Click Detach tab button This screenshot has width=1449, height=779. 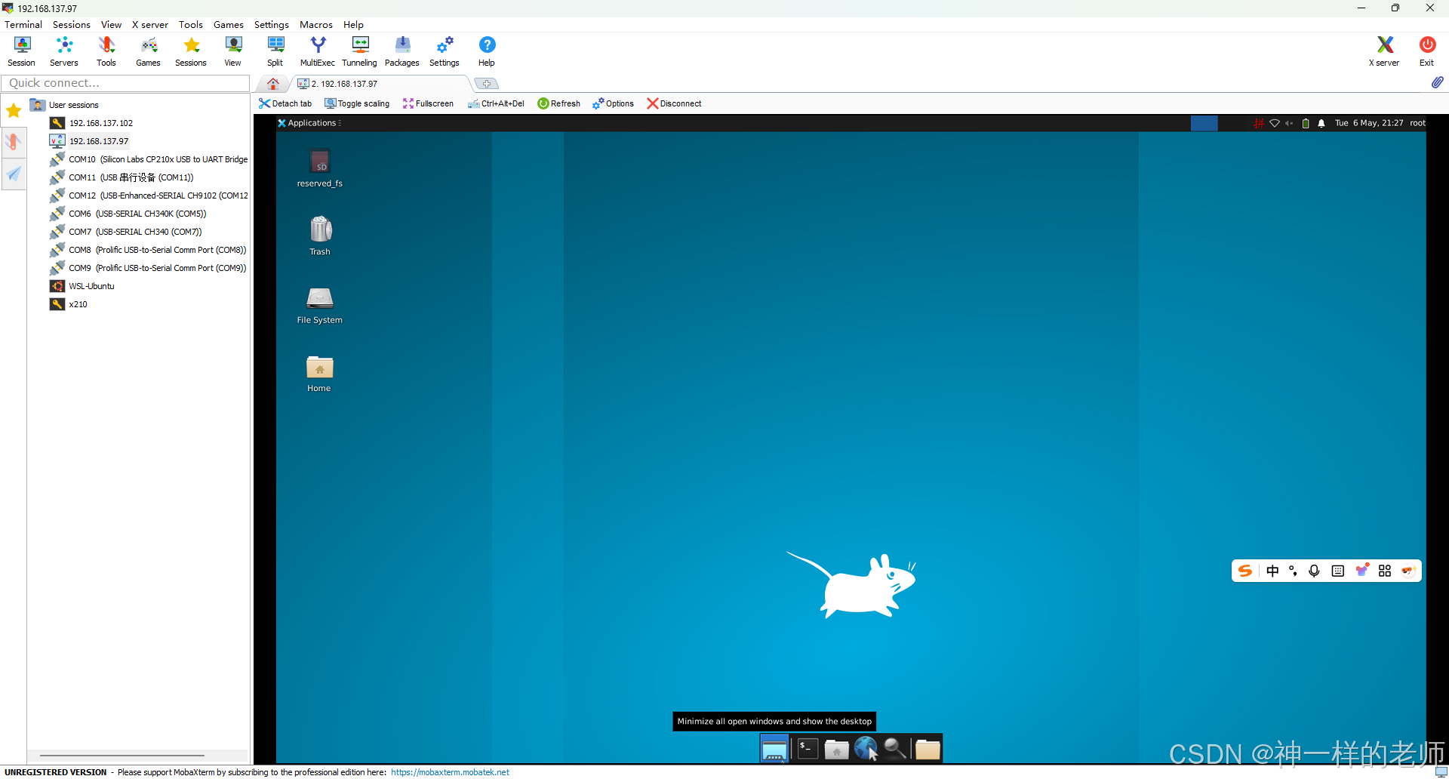click(285, 103)
